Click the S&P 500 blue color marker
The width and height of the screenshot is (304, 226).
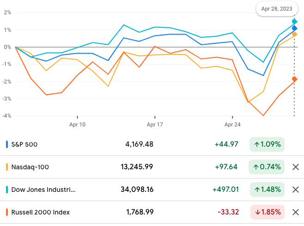coord(7,144)
